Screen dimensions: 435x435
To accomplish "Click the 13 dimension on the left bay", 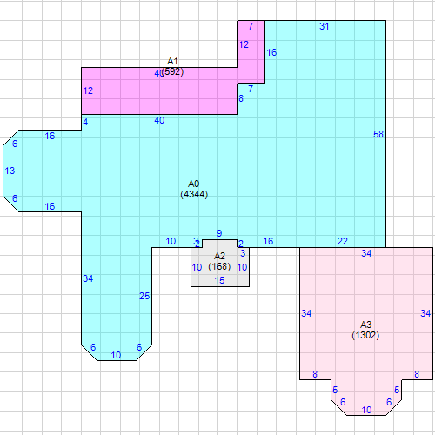I will coord(10,171).
